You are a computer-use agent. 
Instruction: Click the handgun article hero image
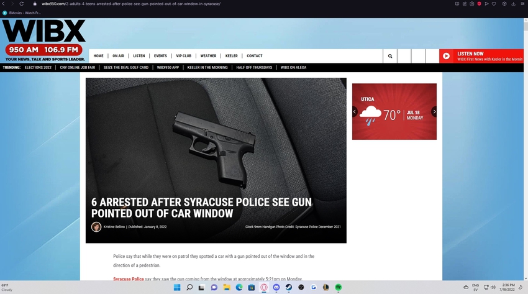[216, 160]
